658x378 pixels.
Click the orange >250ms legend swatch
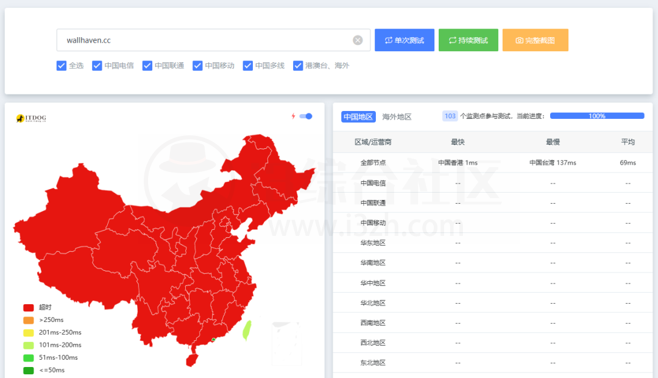tap(29, 320)
